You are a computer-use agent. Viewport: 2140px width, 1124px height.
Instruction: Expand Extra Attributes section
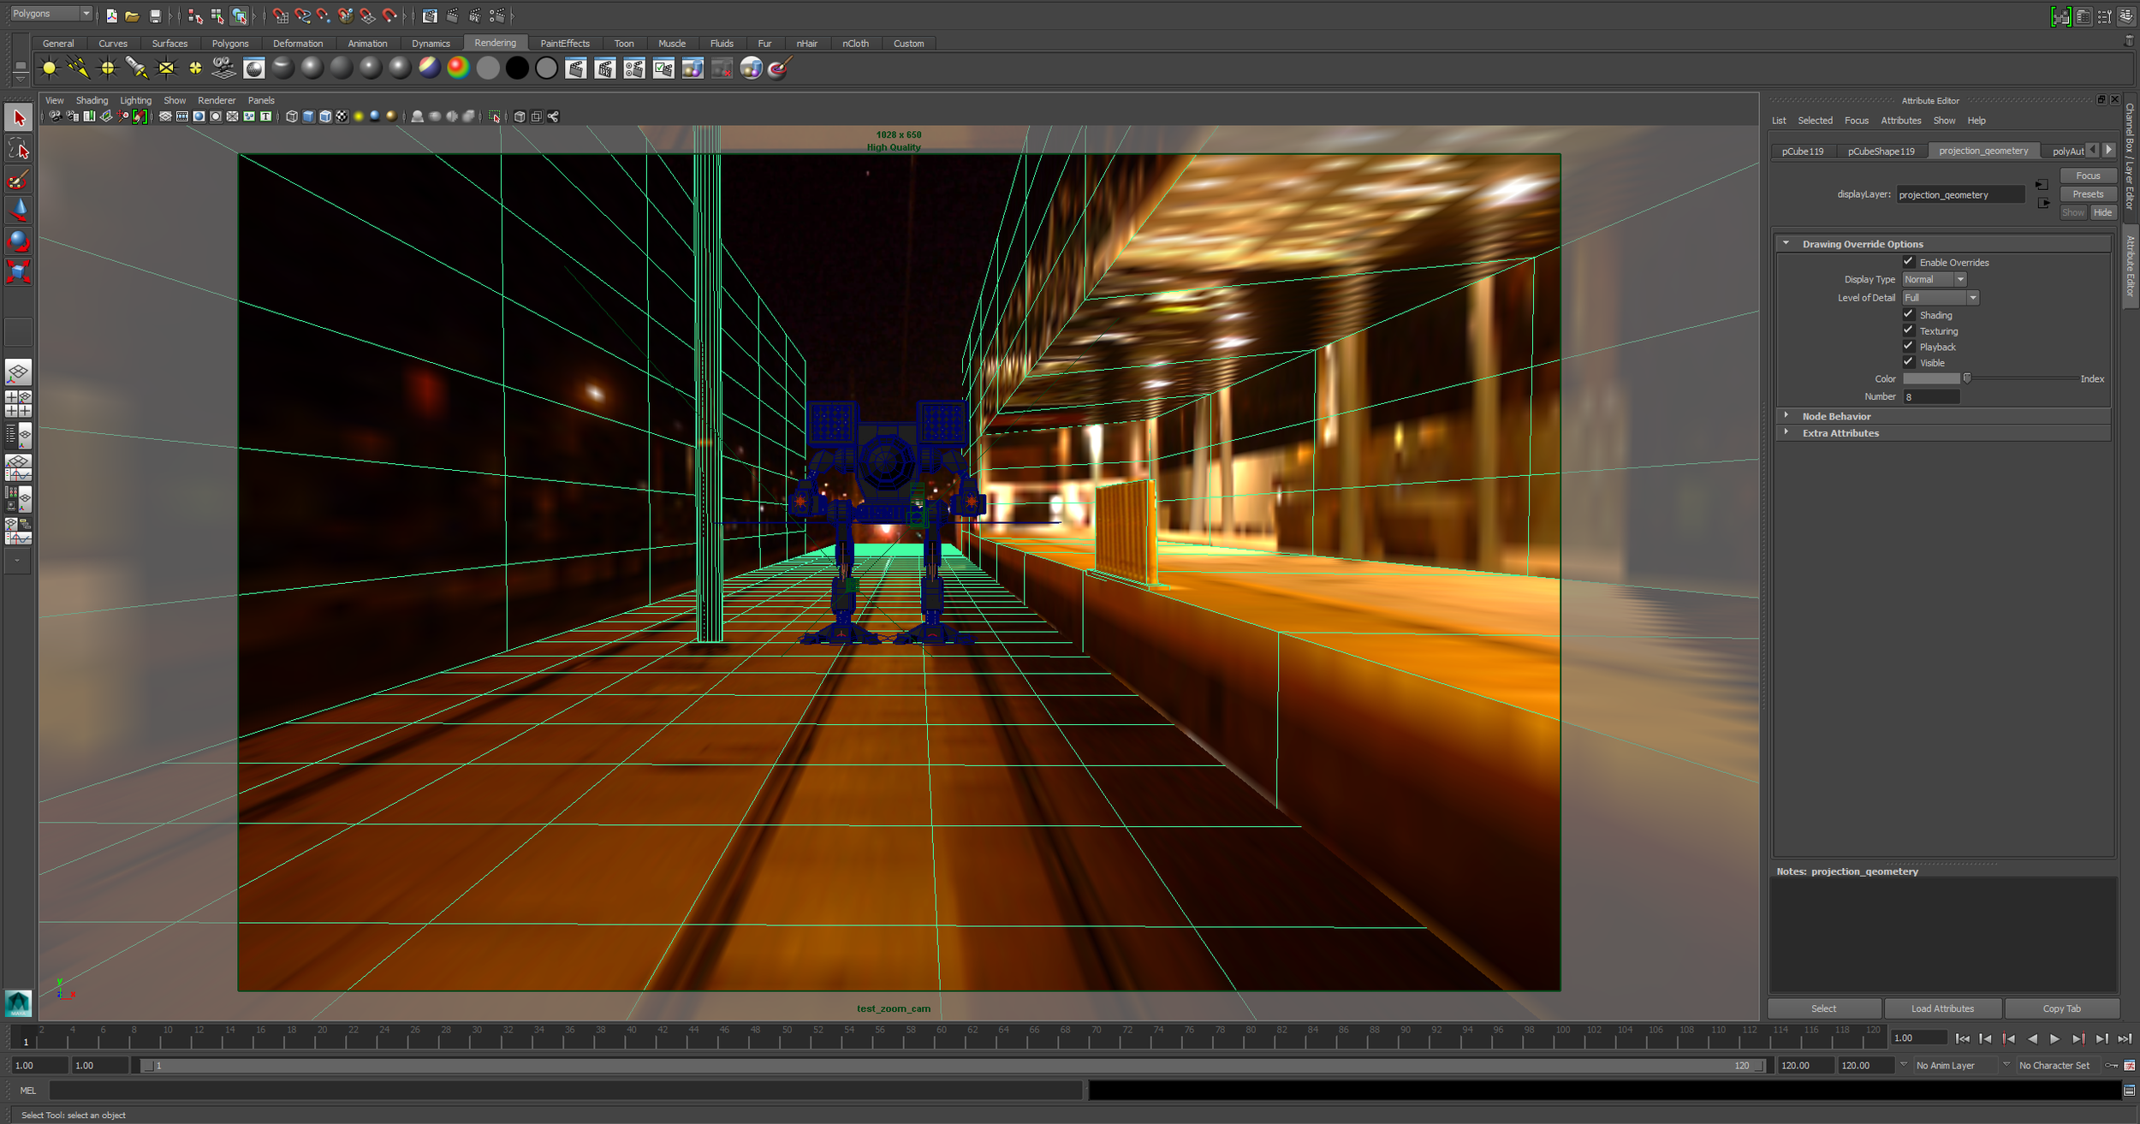pos(1786,432)
